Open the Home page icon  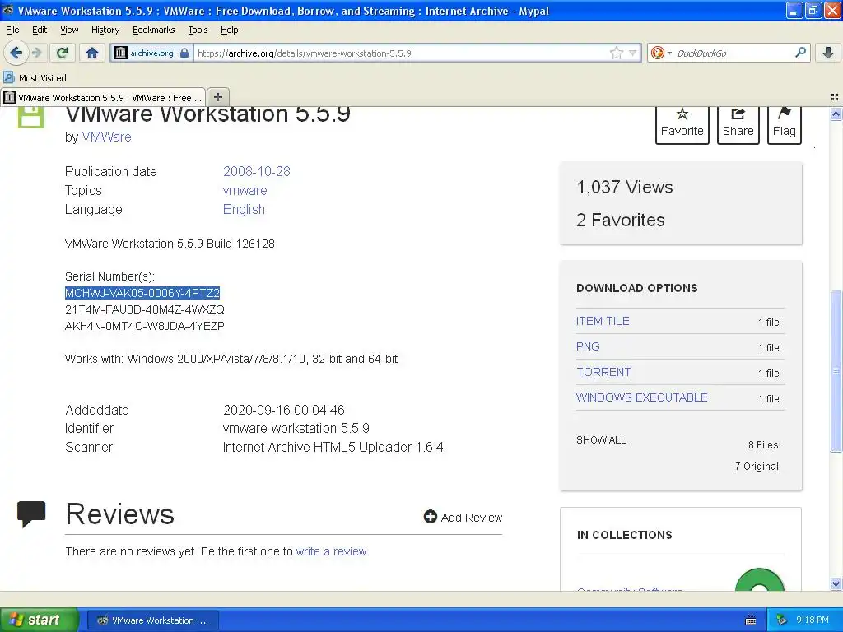click(92, 53)
